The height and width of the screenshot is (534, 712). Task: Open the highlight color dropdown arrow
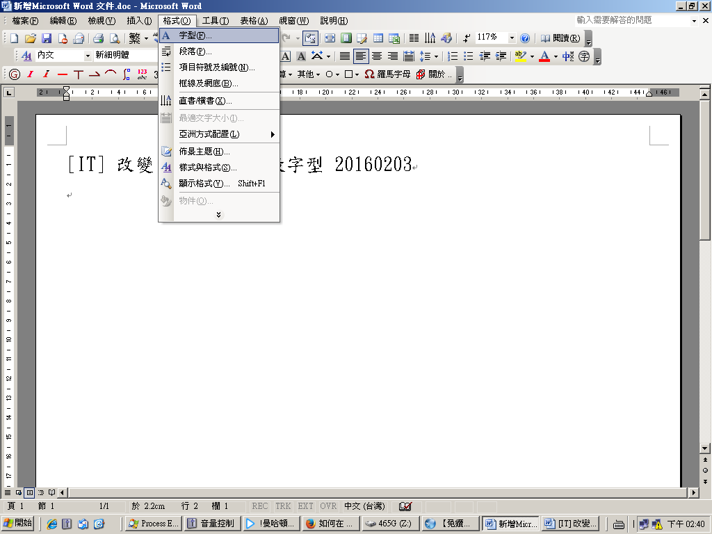pos(532,56)
